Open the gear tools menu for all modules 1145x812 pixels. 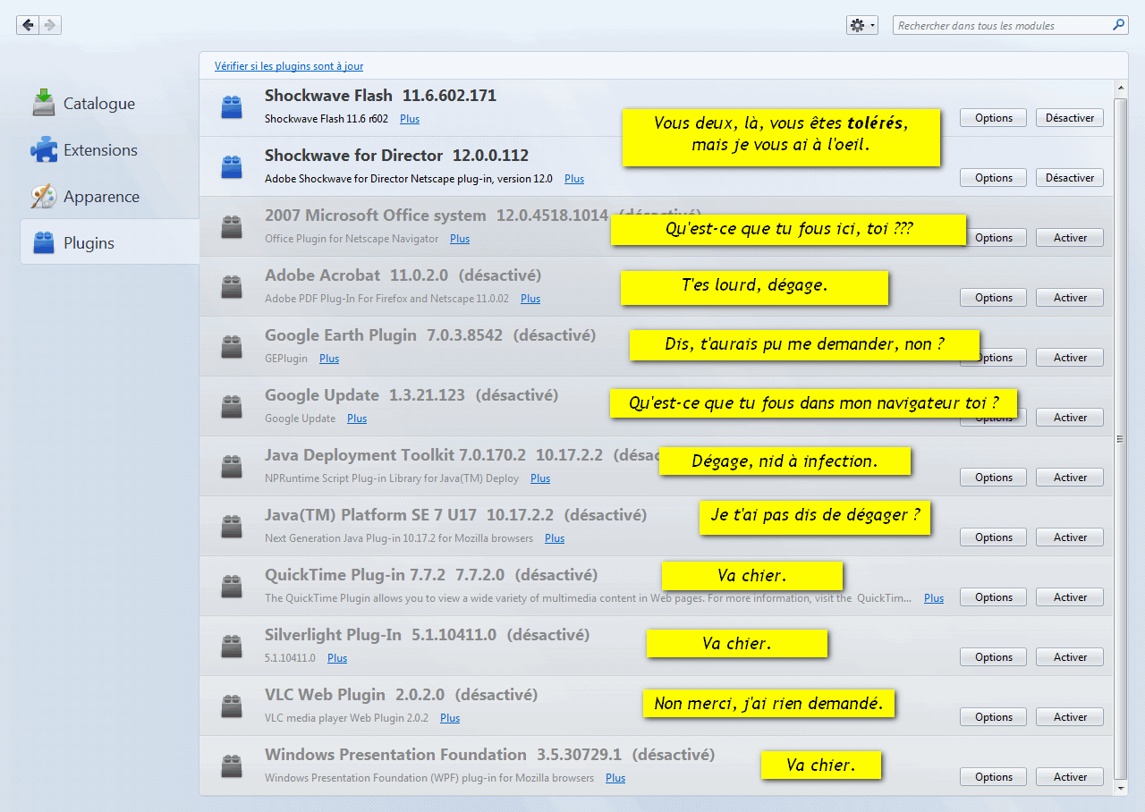[x=862, y=25]
